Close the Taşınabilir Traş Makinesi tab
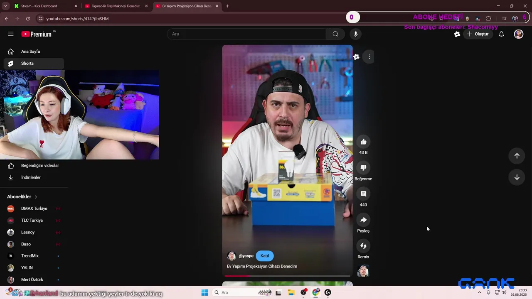532x299 pixels. 146,6
